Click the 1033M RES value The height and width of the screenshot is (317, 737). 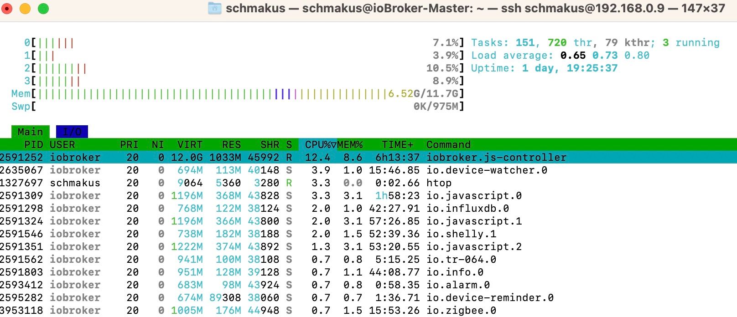point(225,157)
